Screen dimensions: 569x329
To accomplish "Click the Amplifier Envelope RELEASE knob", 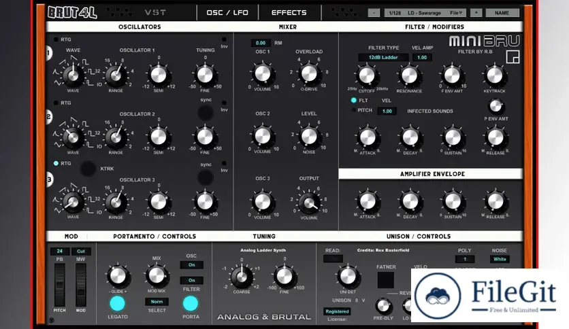I will 495,201.
